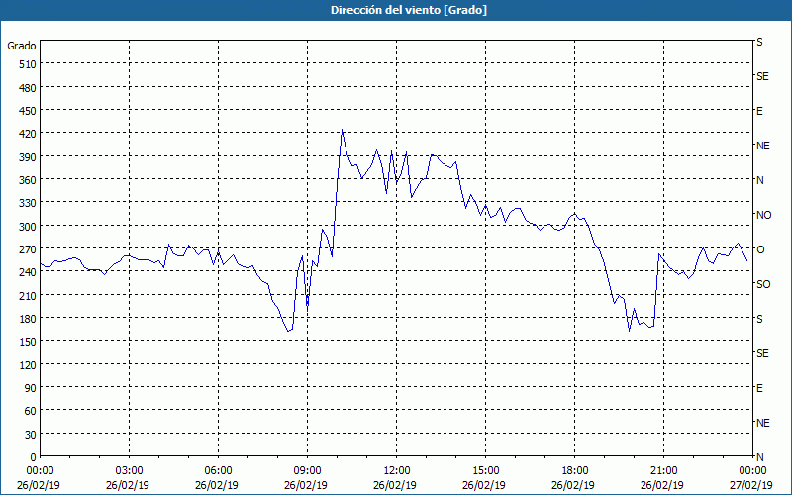Click the 'SE' compass label at 120 level
Viewport: 792px width, 495px height.
[762, 353]
